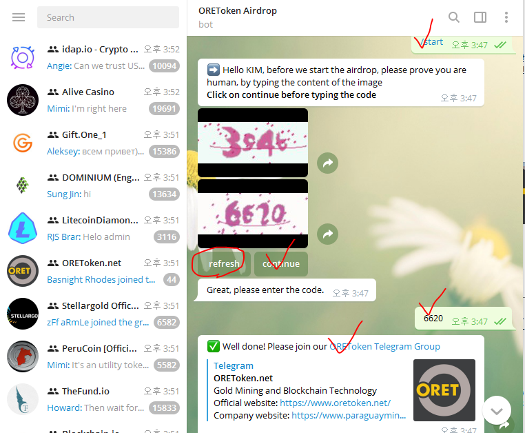The width and height of the screenshot is (525, 433).
Task: Select the LitecoinDiamon... chat name
Action: tap(100, 220)
